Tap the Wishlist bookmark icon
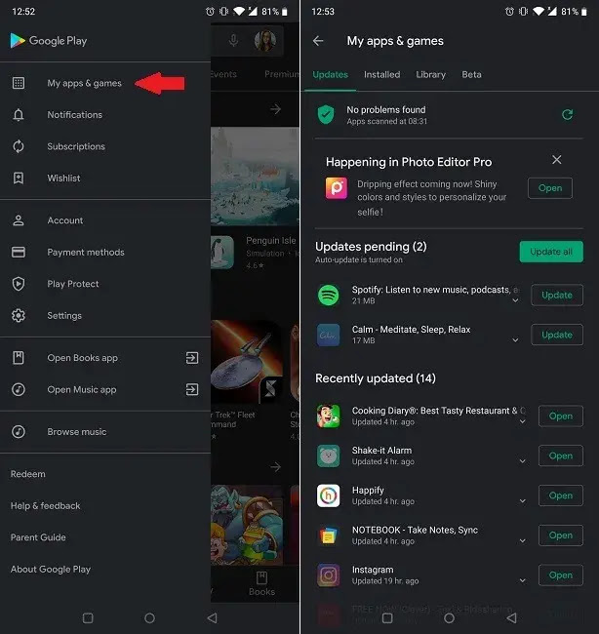Viewport: 599px width, 634px height. coord(18,178)
